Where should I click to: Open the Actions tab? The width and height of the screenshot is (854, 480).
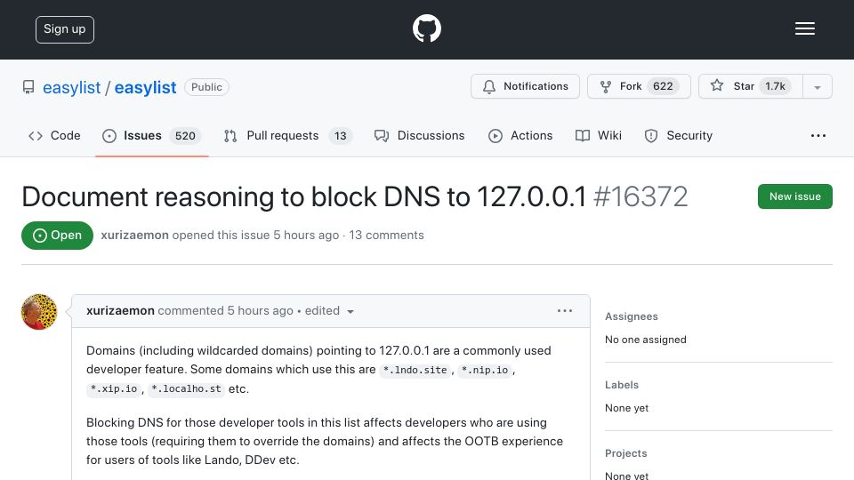[x=520, y=135]
